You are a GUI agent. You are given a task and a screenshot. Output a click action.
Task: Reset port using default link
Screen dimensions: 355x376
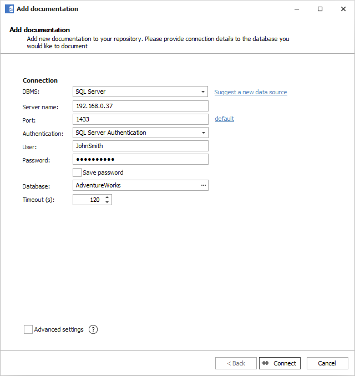(x=225, y=119)
